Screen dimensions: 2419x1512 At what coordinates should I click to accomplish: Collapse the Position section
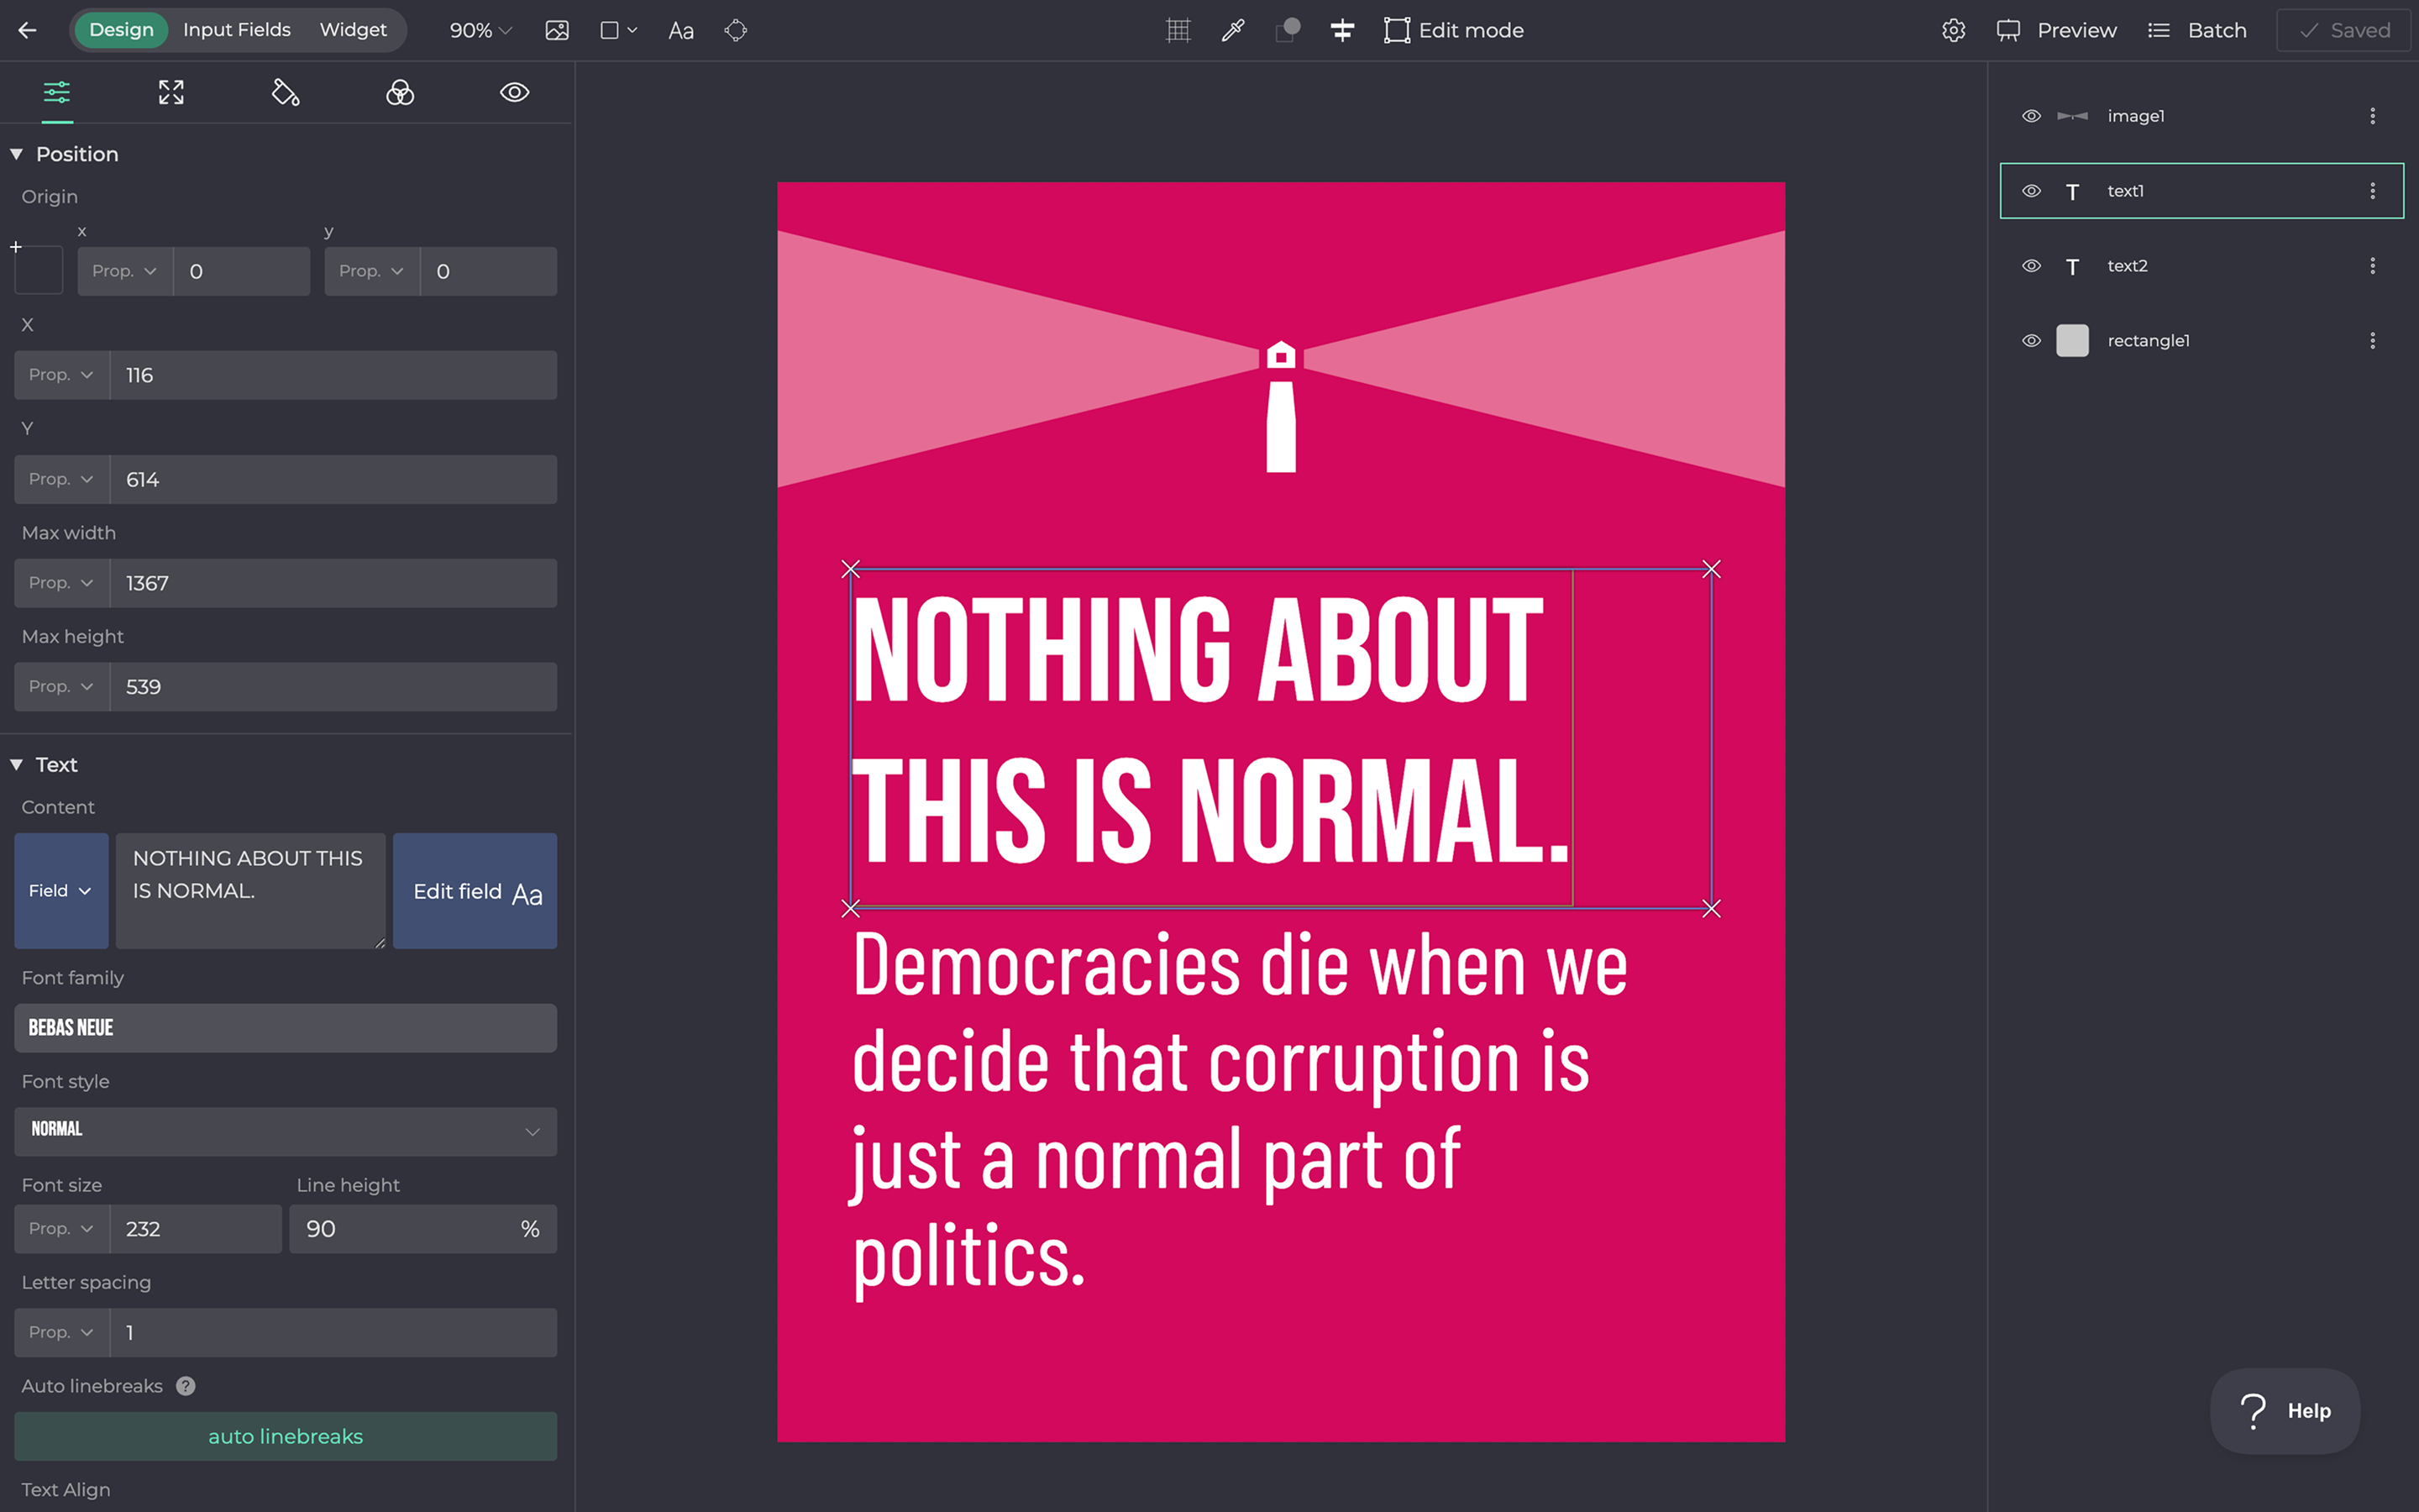coord(17,154)
